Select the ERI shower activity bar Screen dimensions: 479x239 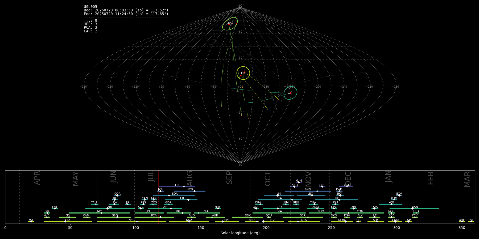click(x=177, y=187)
